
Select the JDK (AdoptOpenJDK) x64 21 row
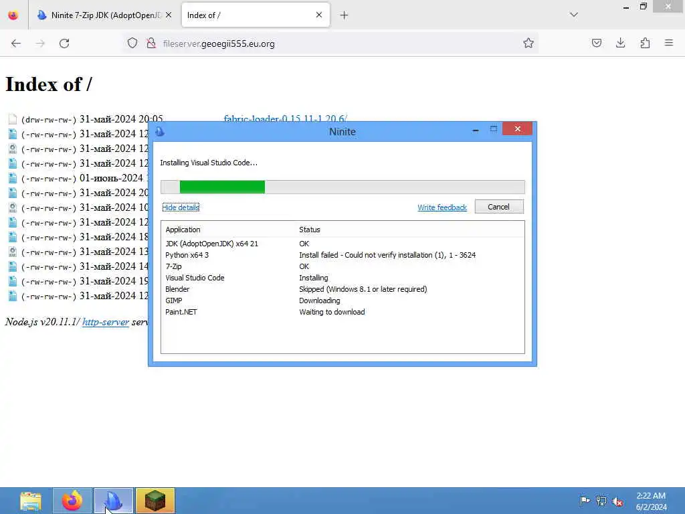[342, 244]
